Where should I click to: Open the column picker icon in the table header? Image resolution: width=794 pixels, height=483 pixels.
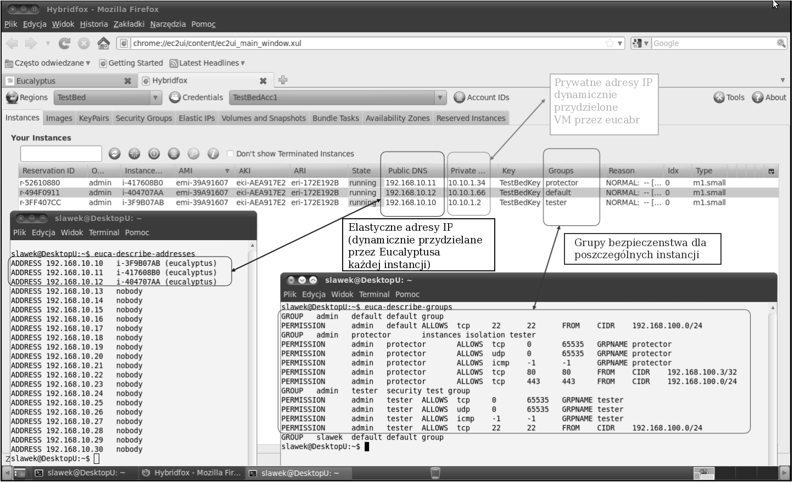tap(771, 171)
